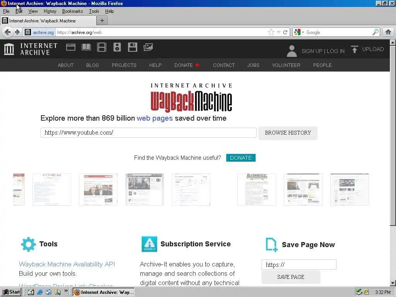Screen dimensions: 396x297
Task: Follow the SIGN UP link
Action: tap(312, 51)
